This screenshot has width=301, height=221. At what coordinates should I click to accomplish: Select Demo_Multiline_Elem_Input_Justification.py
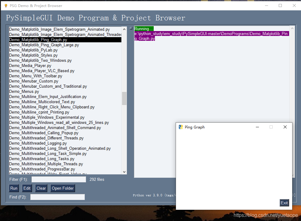[x=65, y=96]
